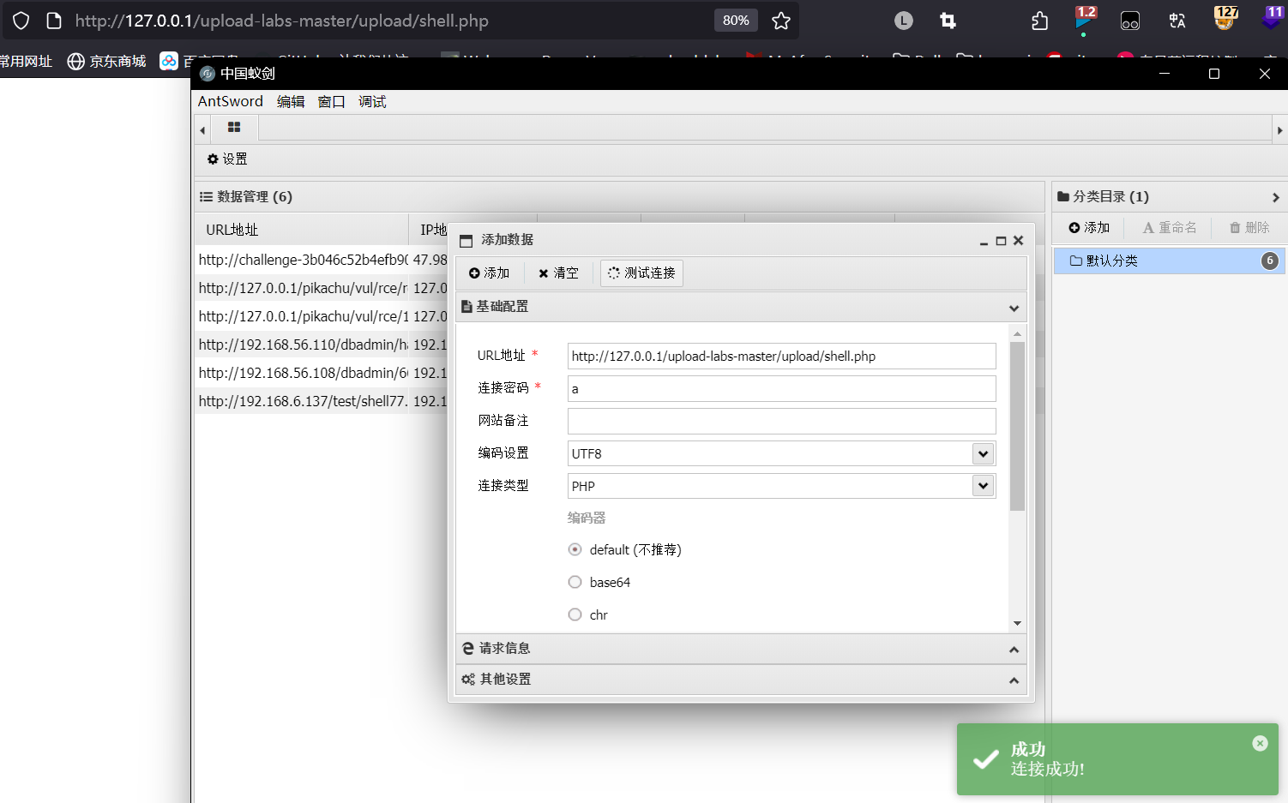This screenshot has width=1288, height=803.
Task: Click the right tab scroll arrow
Action: (x=1279, y=130)
